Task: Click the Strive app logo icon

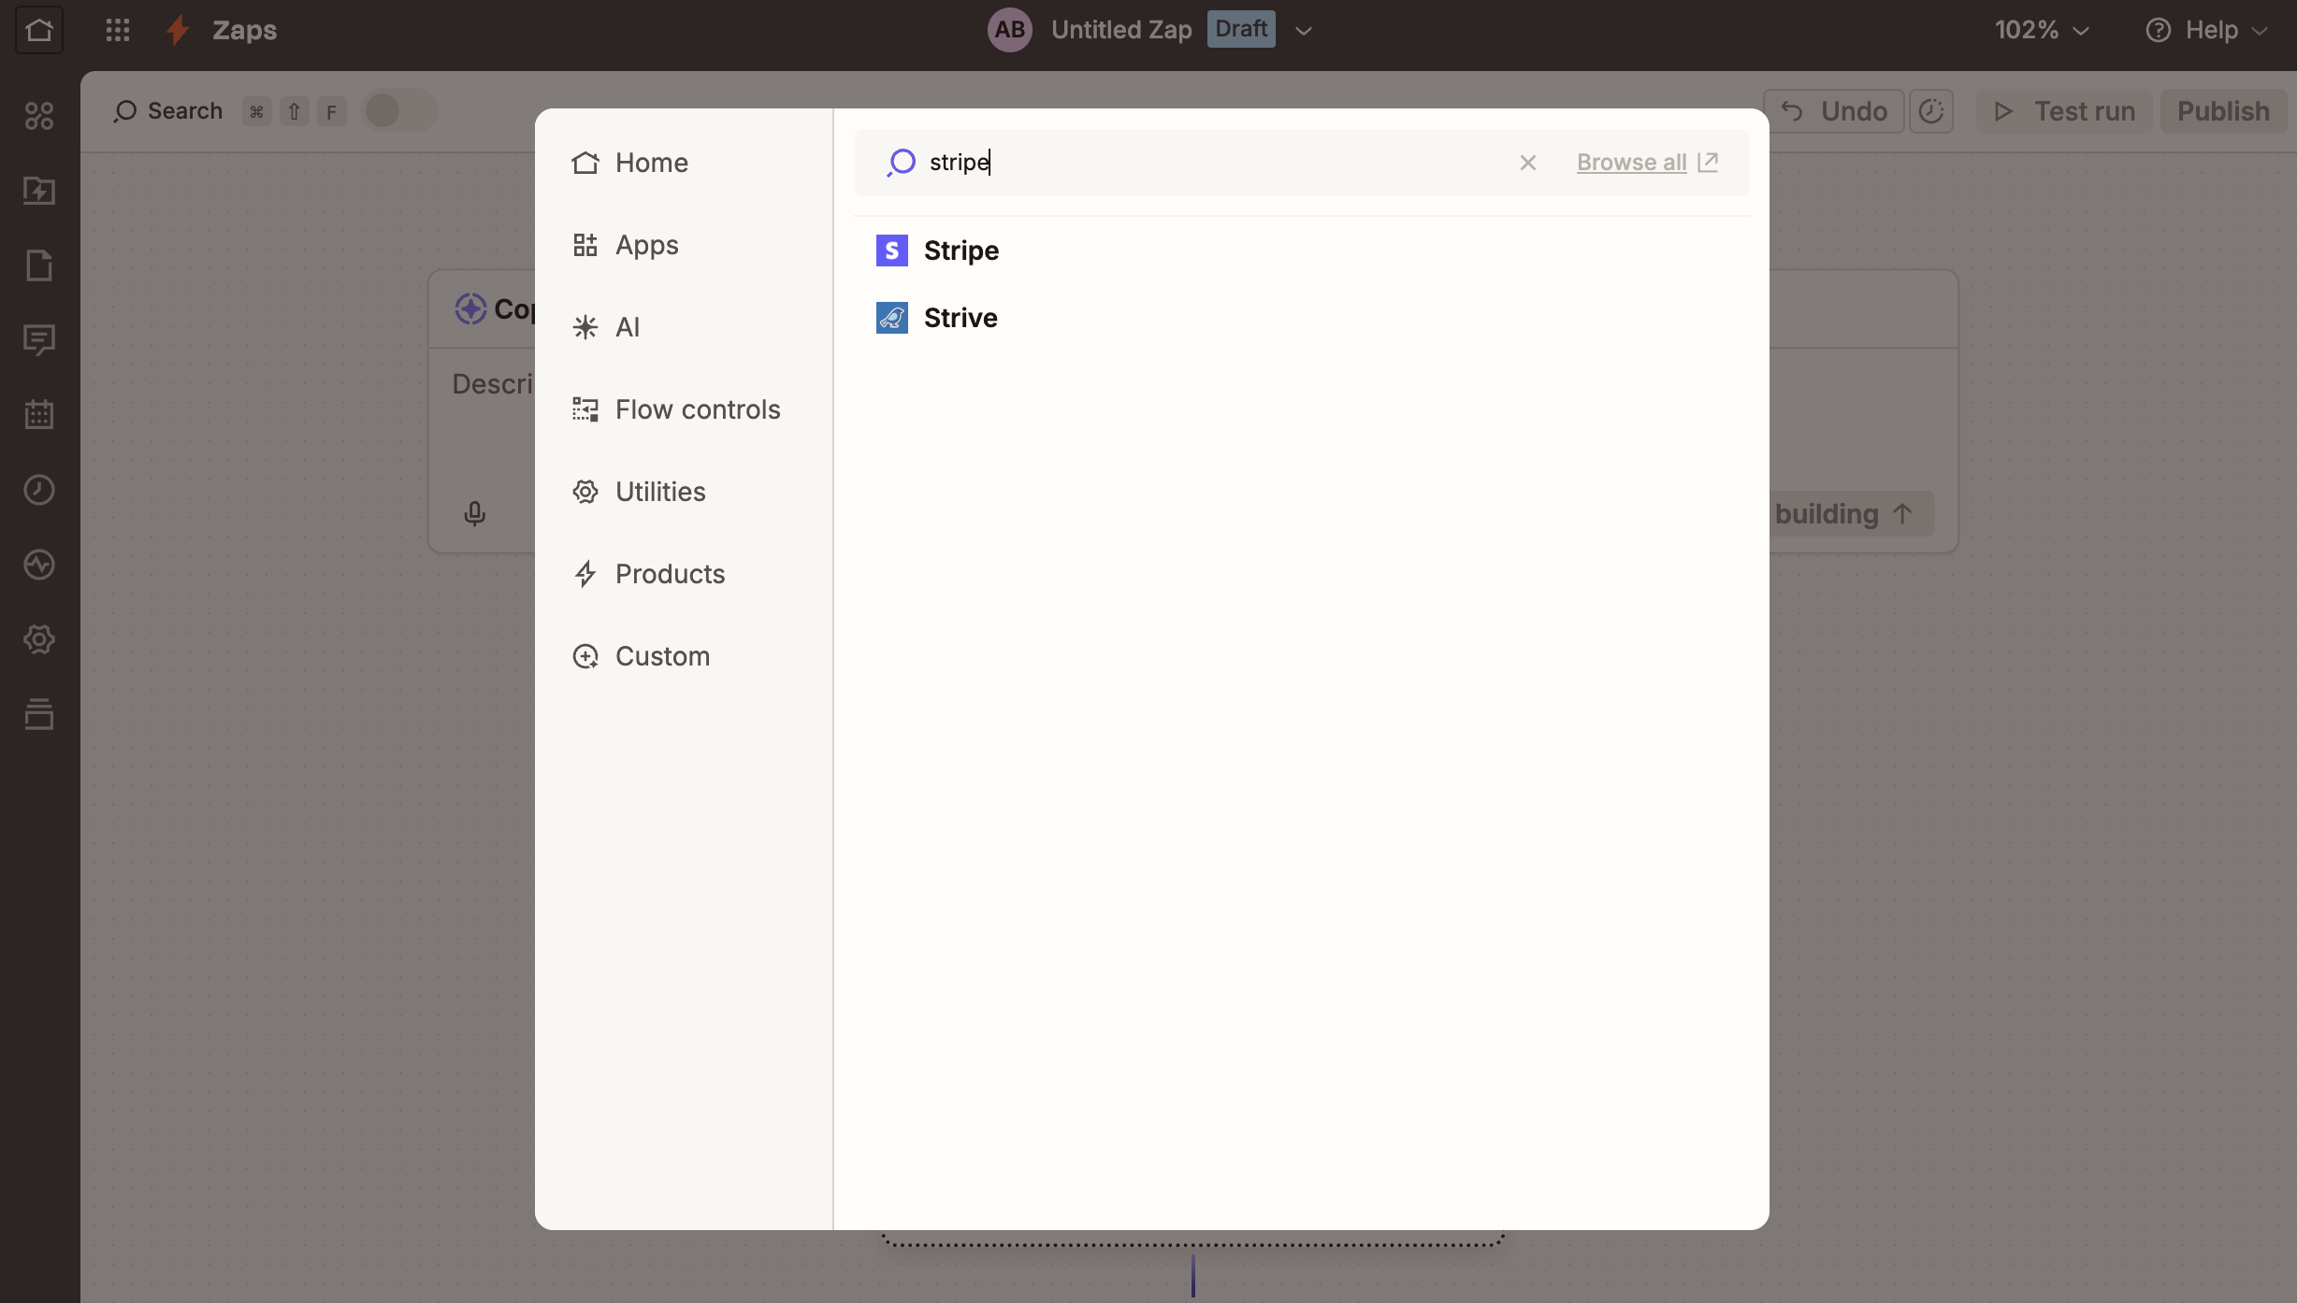Action: pyautogui.click(x=892, y=318)
